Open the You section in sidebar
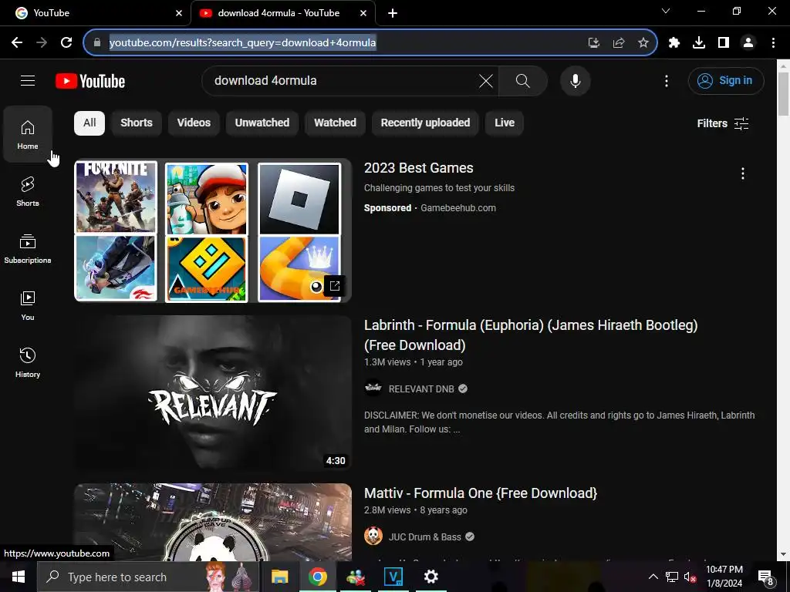Screen dimensions: 790x592 point(28,305)
